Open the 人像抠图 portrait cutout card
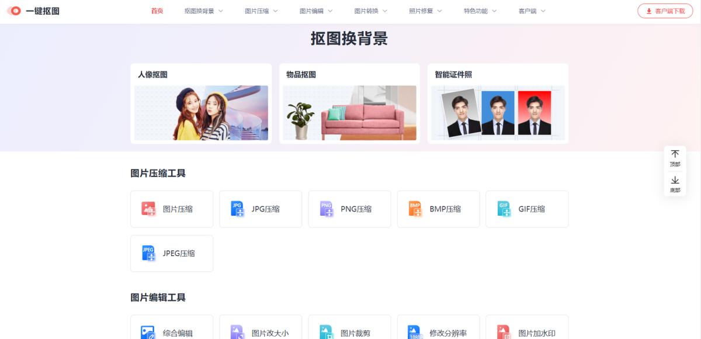The width and height of the screenshot is (701, 339). tap(201, 103)
